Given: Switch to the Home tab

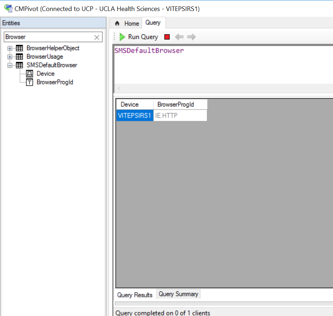Looking at the screenshot, I should (127, 23).
